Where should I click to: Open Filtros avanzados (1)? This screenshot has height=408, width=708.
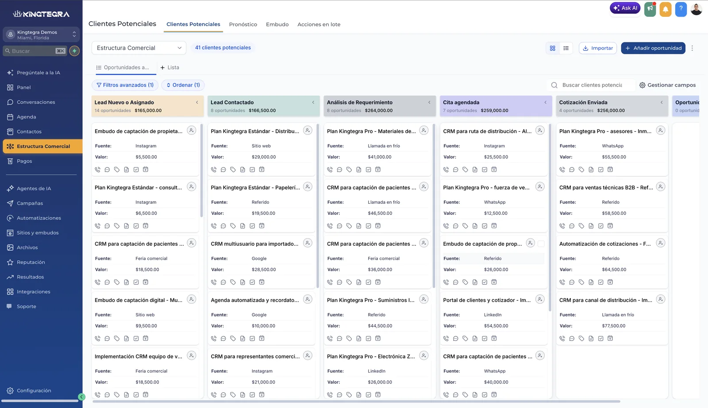coord(125,85)
